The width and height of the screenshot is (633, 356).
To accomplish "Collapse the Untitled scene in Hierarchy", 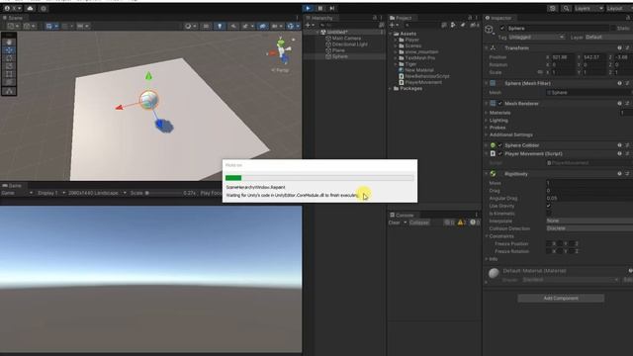I will click(317, 32).
